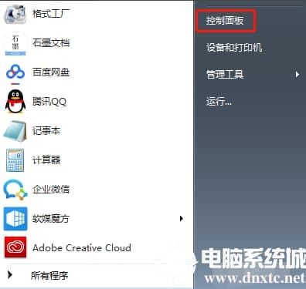Viewport: 306px width, 289px height.
Task: Choose 运行... from the Start menu
Action: pyautogui.click(x=219, y=102)
